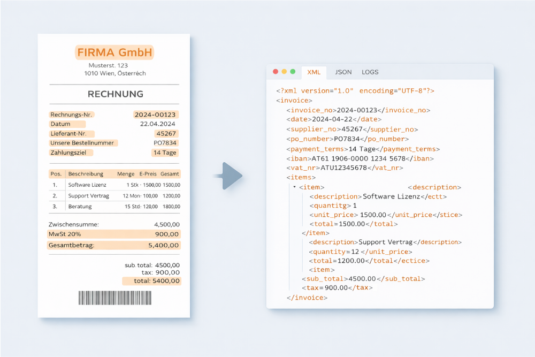Click the Software Lizenz table row
Image resolution: width=535 pixels, height=357 pixels.
point(114,185)
